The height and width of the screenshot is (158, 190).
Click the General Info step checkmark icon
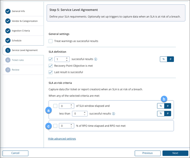8,11
